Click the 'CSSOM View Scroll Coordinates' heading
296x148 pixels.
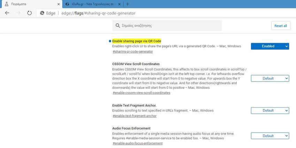[136, 64]
